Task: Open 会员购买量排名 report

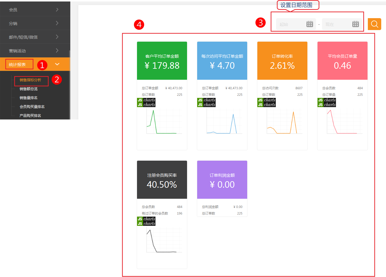Action: (32, 107)
